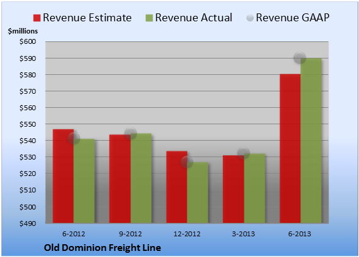Click the GAAP marker for 6-2012
The width and height of the screenshot is (359, 257).
[x=74, y=138]
